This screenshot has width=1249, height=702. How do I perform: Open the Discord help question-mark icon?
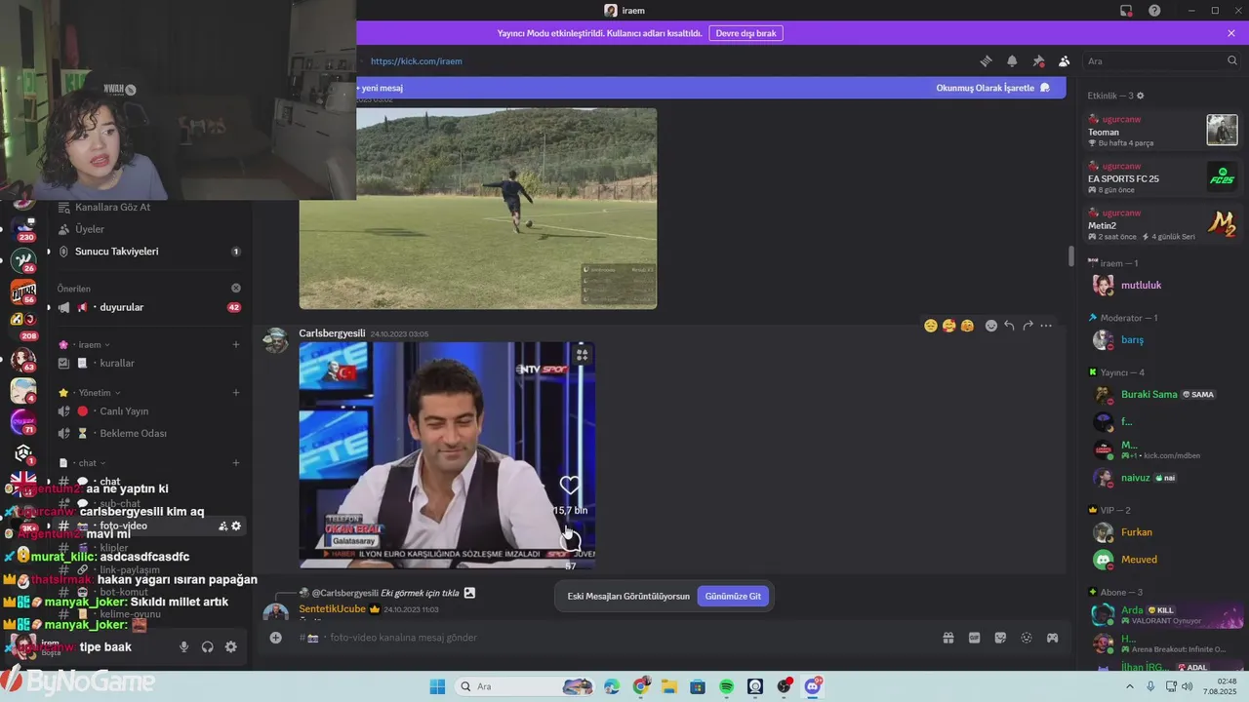[1154, 11]
